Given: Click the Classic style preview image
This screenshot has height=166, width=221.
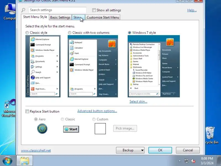Looking at the screenshot, I should coord(43,66).
